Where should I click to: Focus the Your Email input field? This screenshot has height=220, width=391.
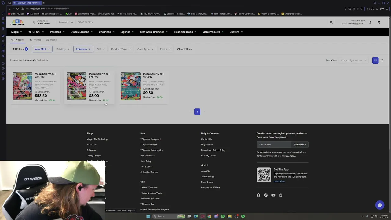274,145
